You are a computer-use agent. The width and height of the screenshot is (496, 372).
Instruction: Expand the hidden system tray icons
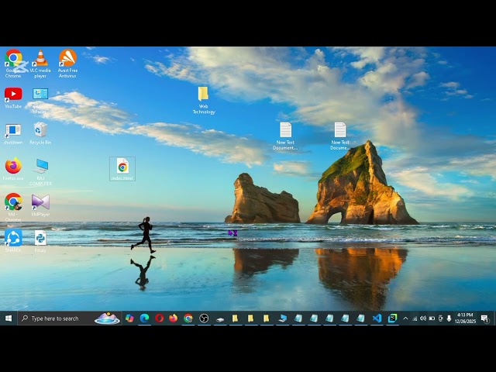point(405,319)
